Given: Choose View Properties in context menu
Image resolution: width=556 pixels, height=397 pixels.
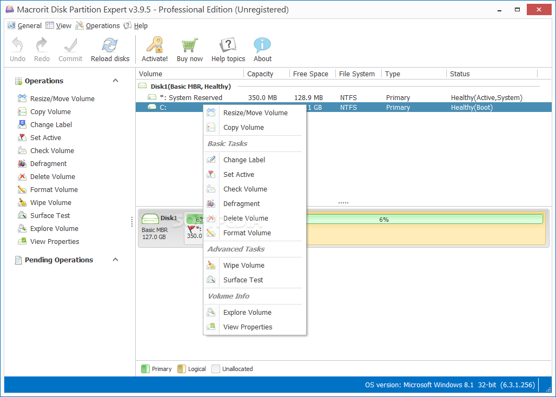Looking at the screenshot, I should pos(255,327).
